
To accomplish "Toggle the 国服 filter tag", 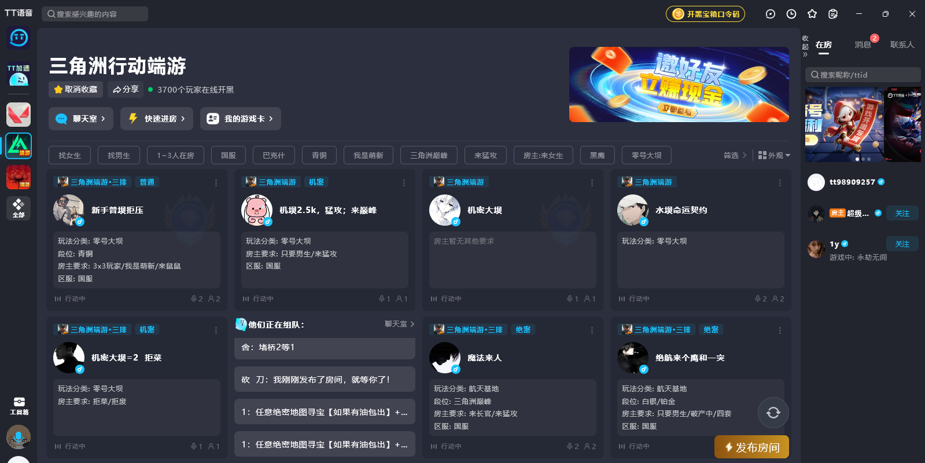I will coord(229,155).
